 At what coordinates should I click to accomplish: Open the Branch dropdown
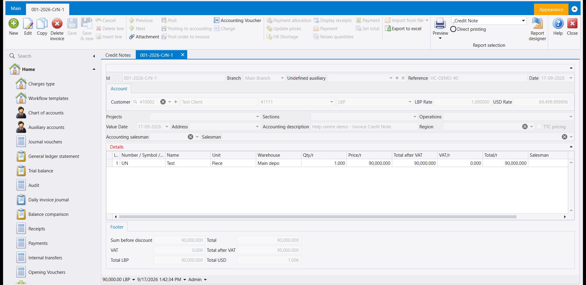click(282, 78)
